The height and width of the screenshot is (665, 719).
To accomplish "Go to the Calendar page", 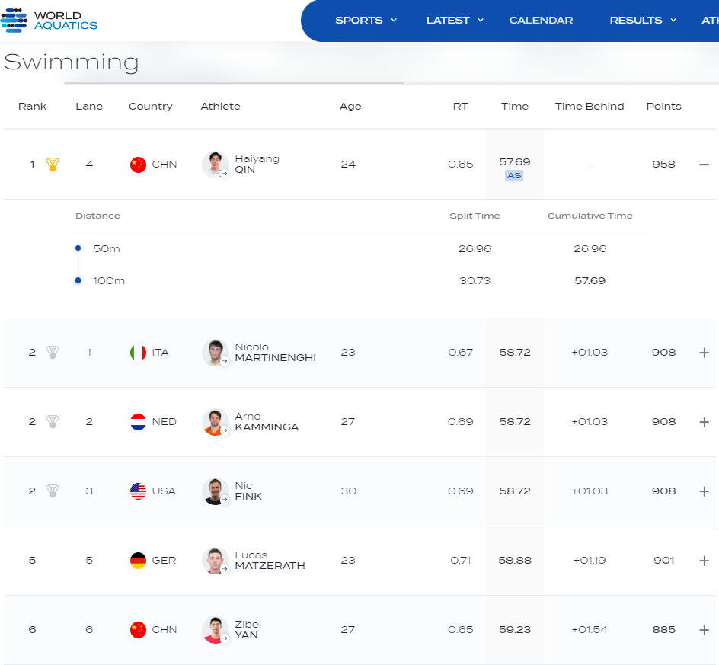I will [x=541, y=20].
